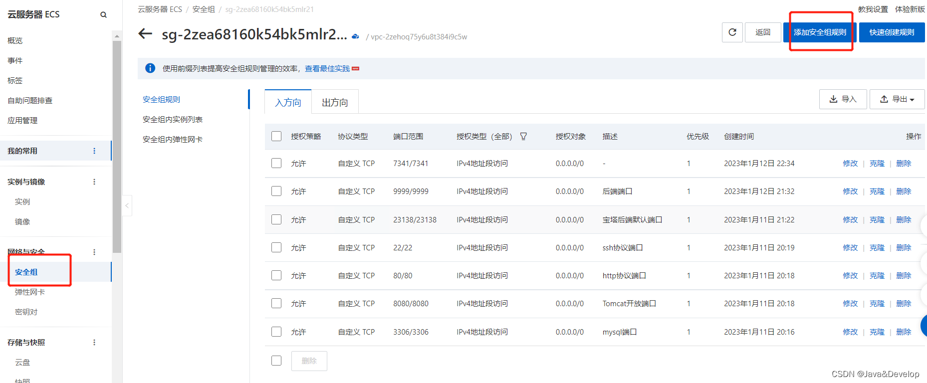The image size is (927, 383).
Task: Open the 实例与镜像 three-dot menu
Action: [x=94, y=182]
